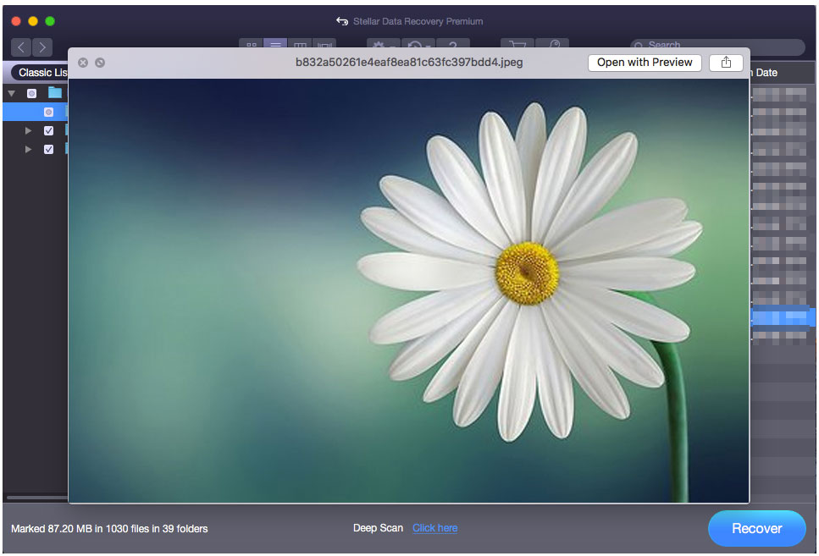The image size is (819, 556).
Task: Go back with the left arrow button
Action: pyautogui.click(x=21, y=47)
